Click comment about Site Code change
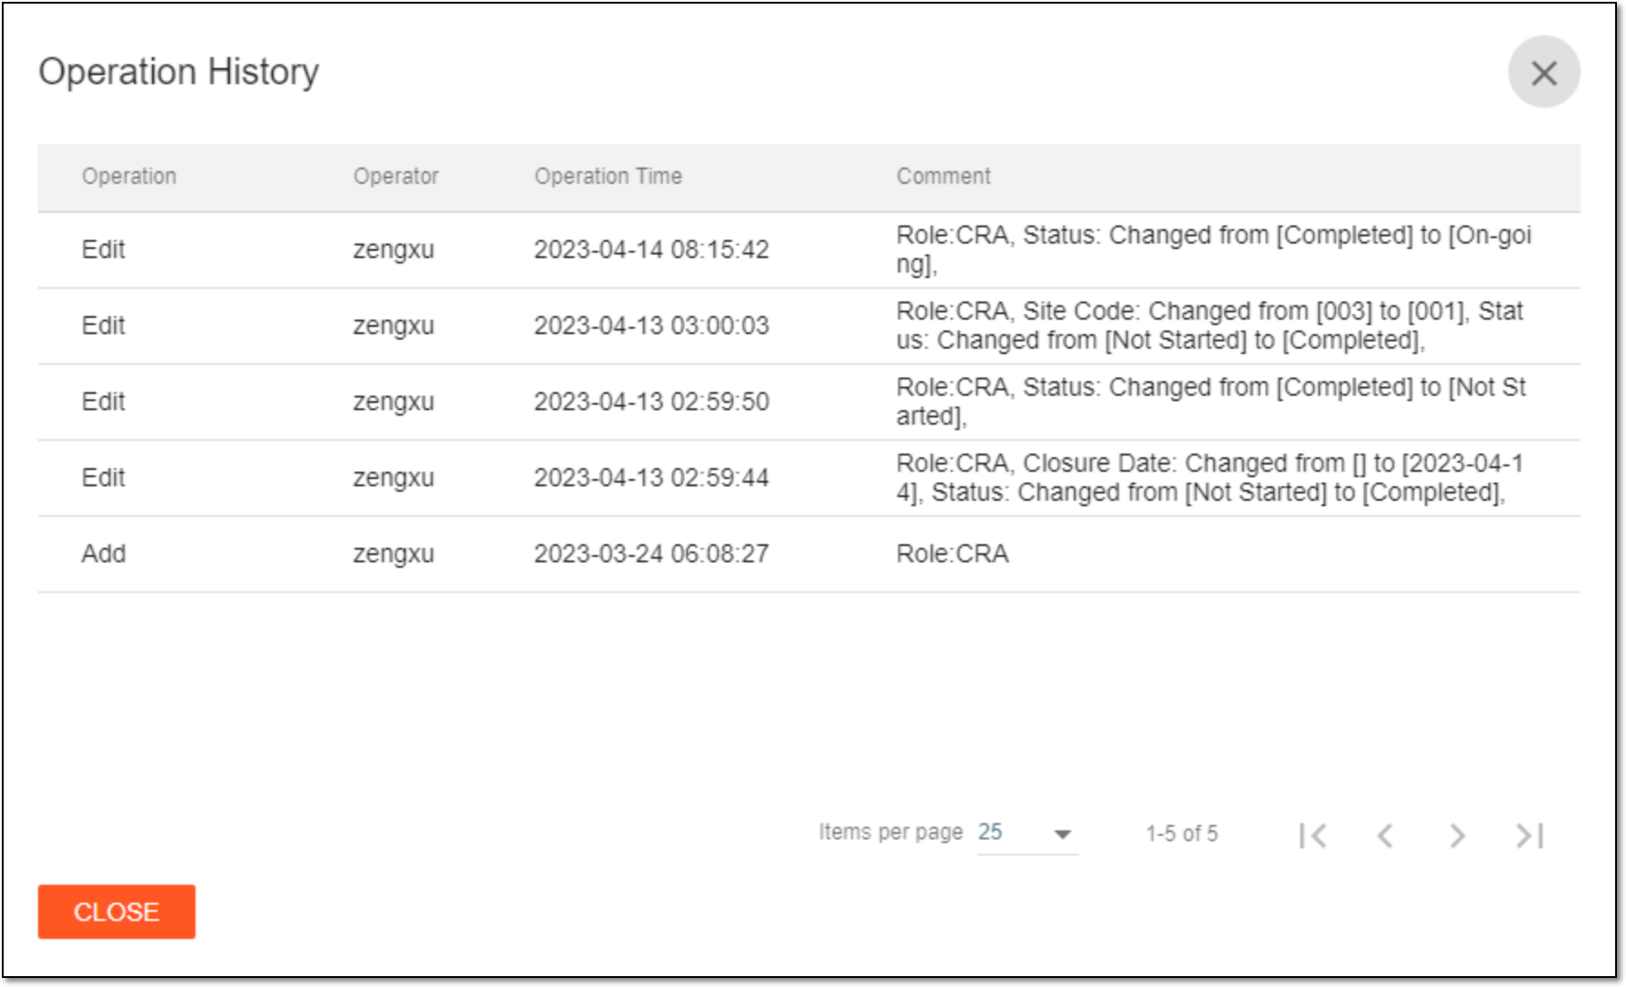 pos(1210,325)
